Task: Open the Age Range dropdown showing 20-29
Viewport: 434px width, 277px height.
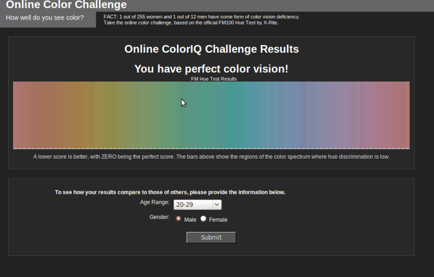Action: [198, 205]
